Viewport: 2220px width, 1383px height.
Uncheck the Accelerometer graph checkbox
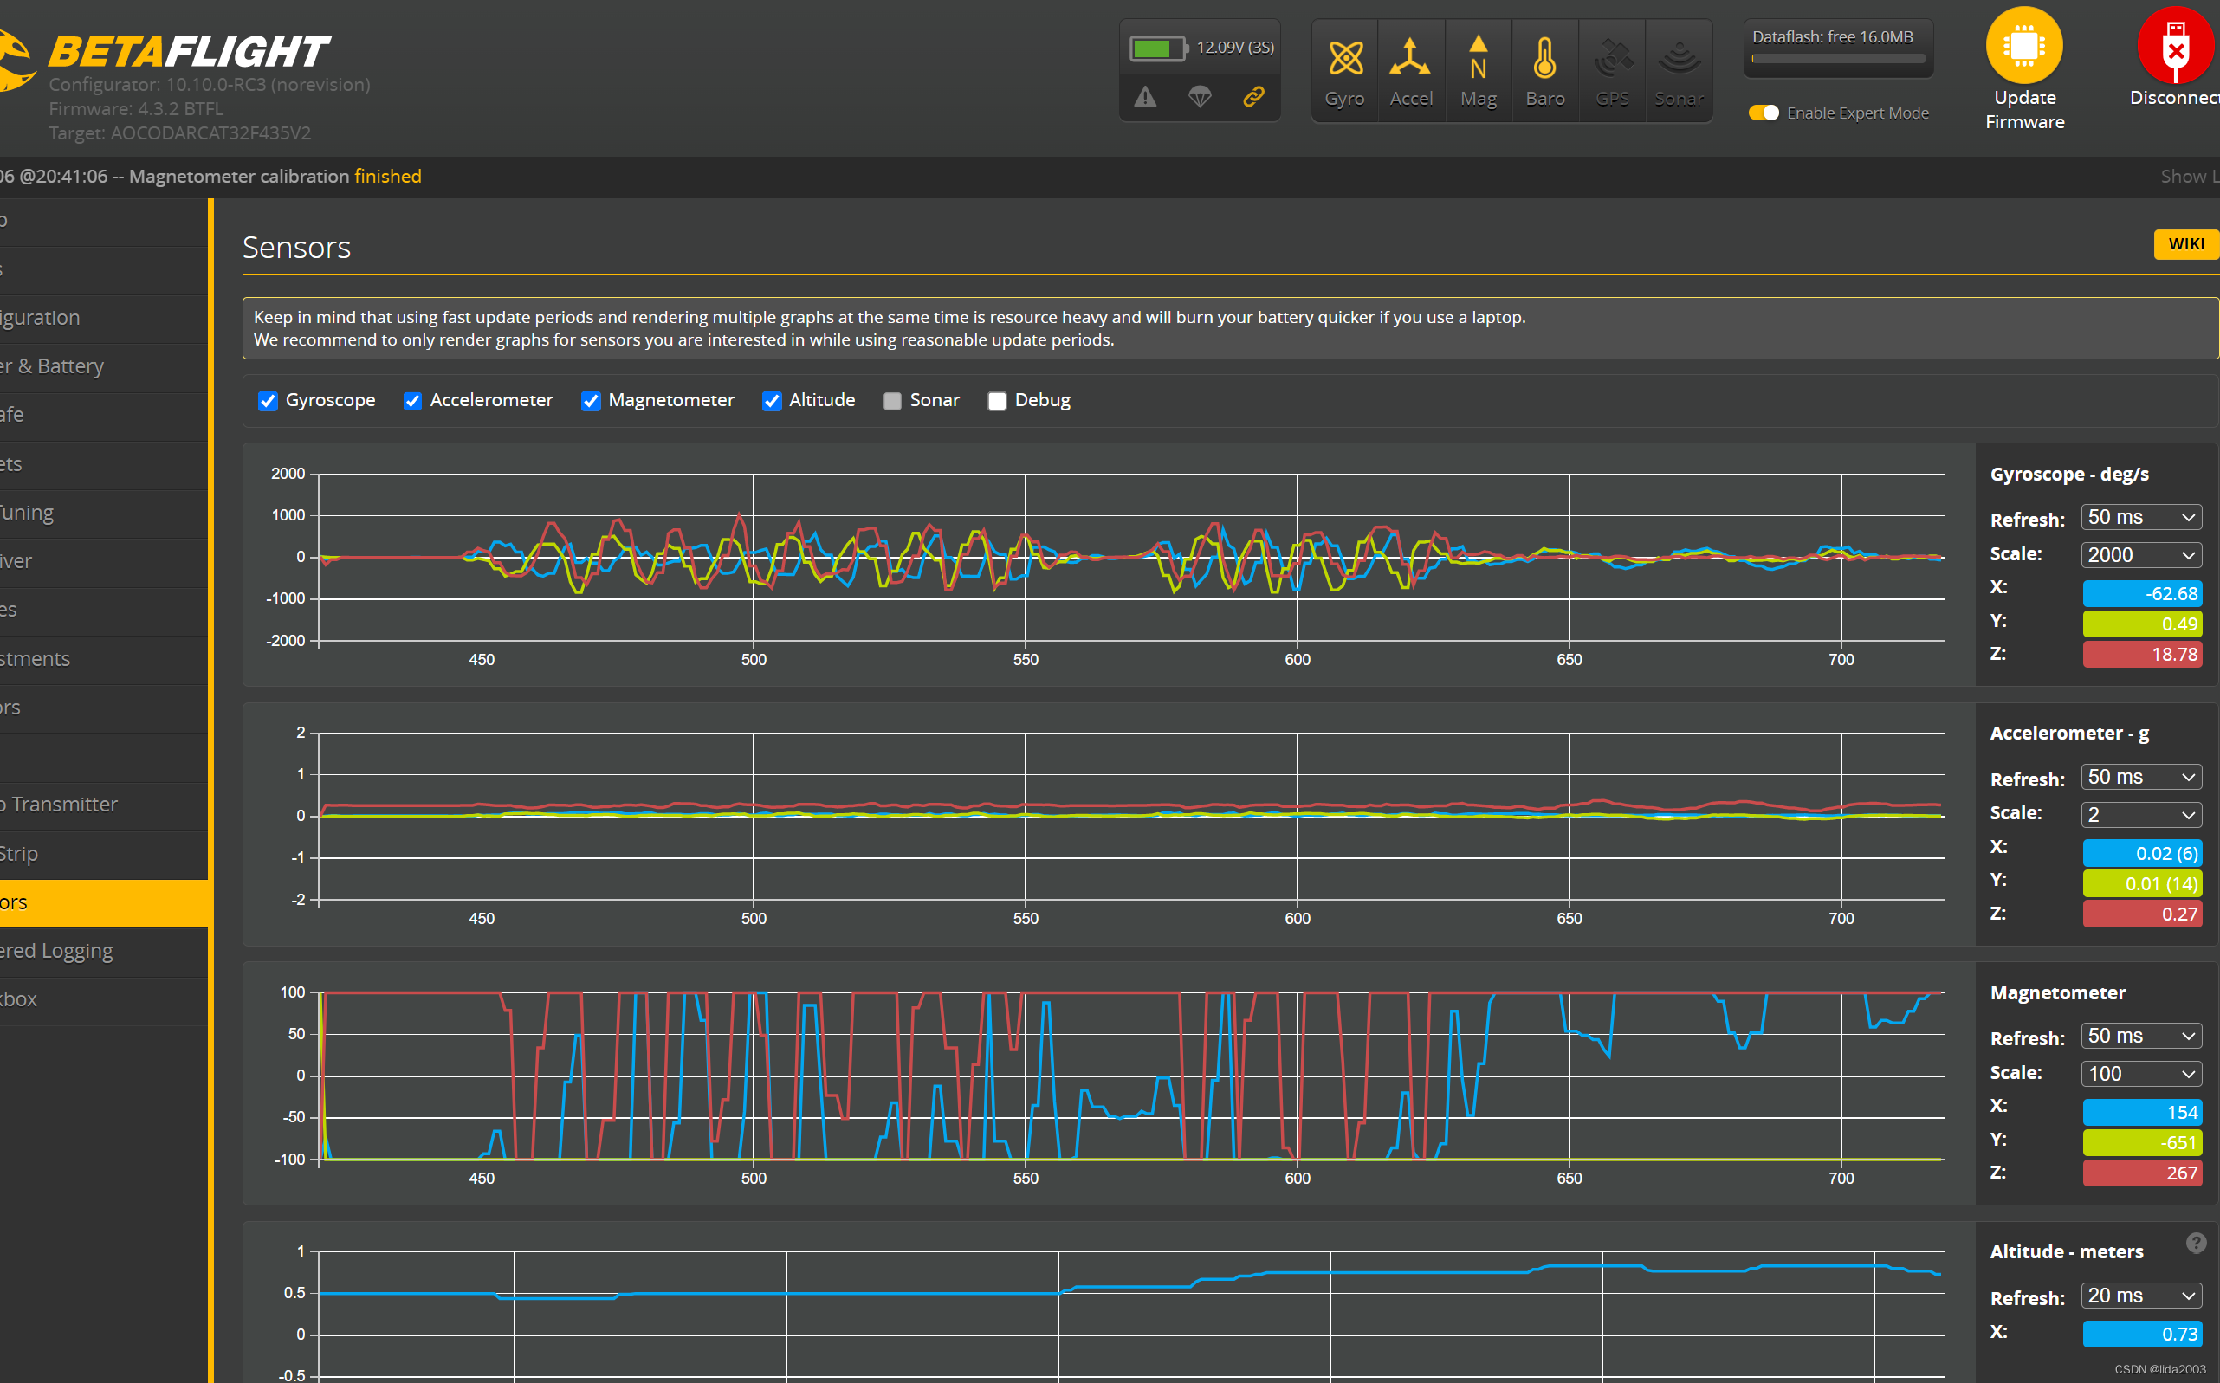412,401
